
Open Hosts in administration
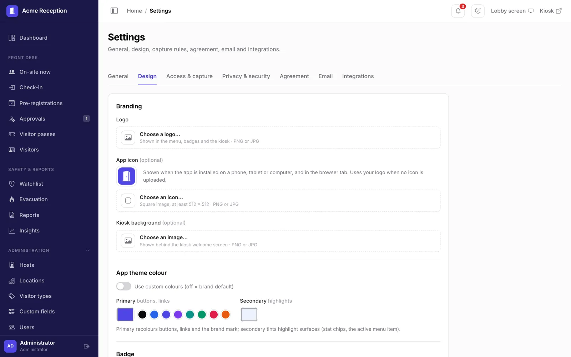click(x=49, y=265)
